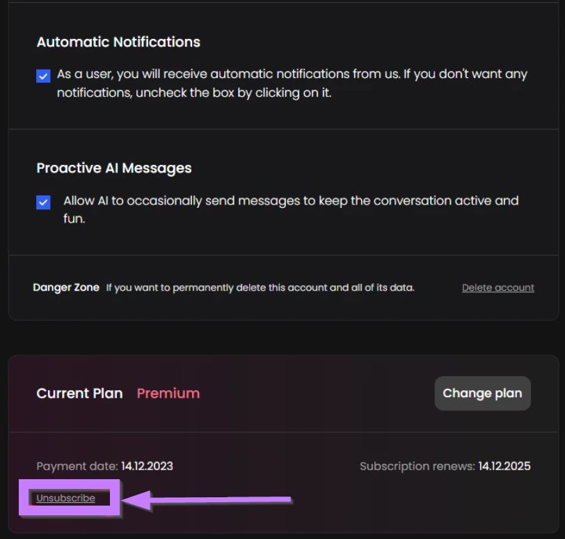Disable the Proactive AI Messages checkbox
This screenshot has width=565, height=539.
click(x=43, y=202)
